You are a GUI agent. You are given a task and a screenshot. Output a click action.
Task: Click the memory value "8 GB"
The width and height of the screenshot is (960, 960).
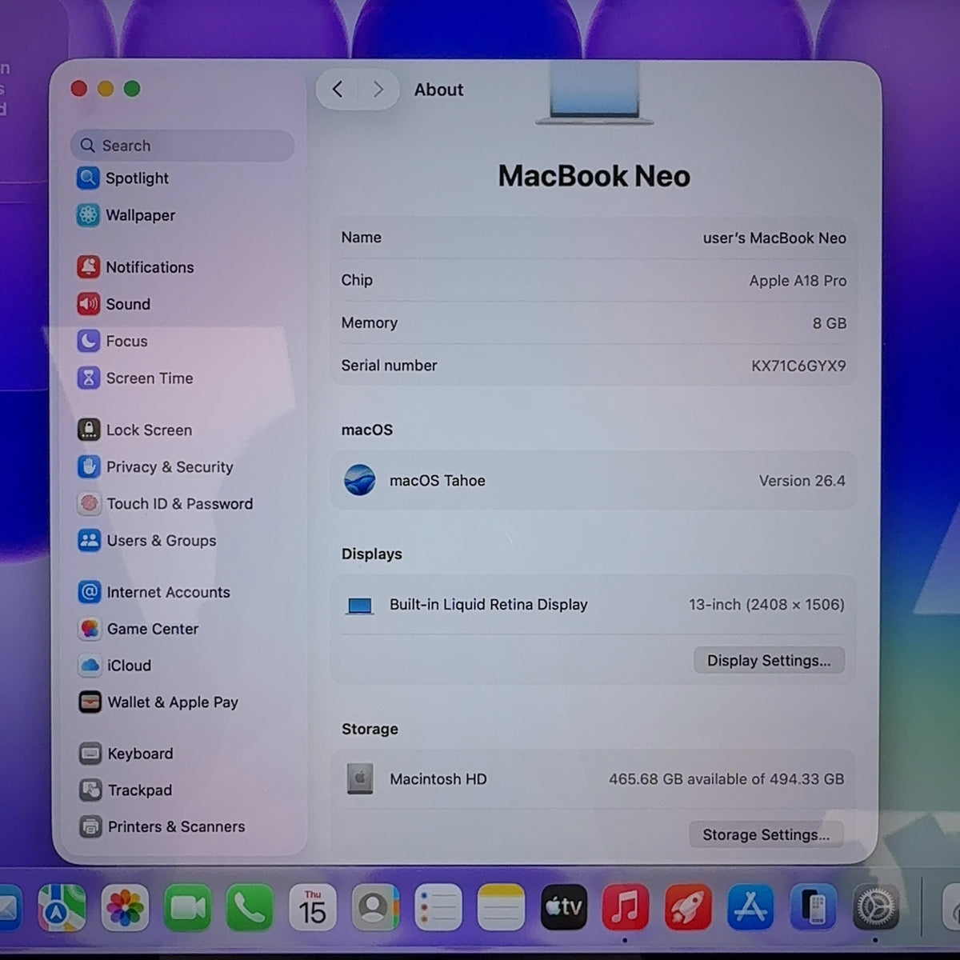[830, 323]
